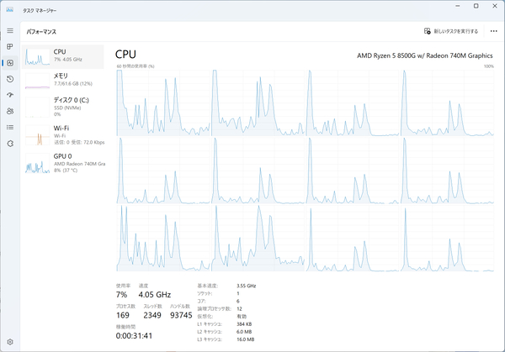
Task: Open the Startup apps page icon
Action: click(10, 95)
